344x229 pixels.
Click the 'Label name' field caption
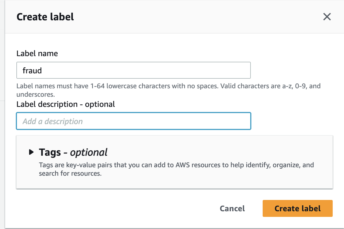pos(37,54)
